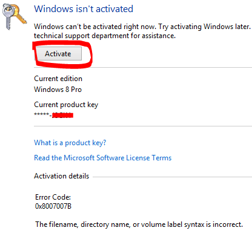This screenshot has height=242, width=252.
Task: Click the 'Current edition' label
Action: [58, 79]
